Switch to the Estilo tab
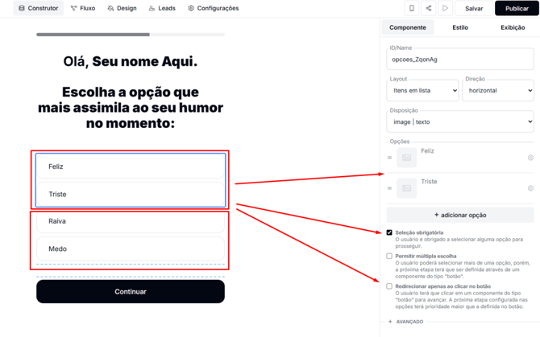The image size is (540, 337). coord(460,27)
